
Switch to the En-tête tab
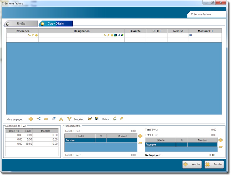21,23
